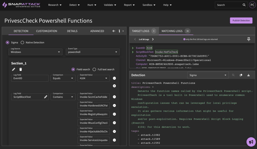This screenshot has height=149, width=257.
Task: Choose the Full text search option
Action: click(x=94, y=69)
